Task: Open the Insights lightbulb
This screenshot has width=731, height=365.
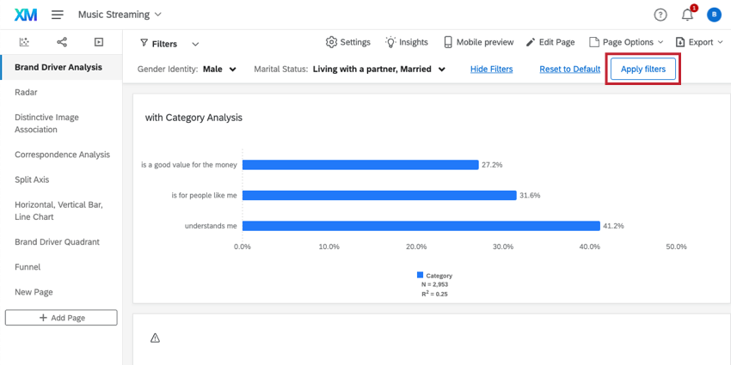Action: (406, 42)
